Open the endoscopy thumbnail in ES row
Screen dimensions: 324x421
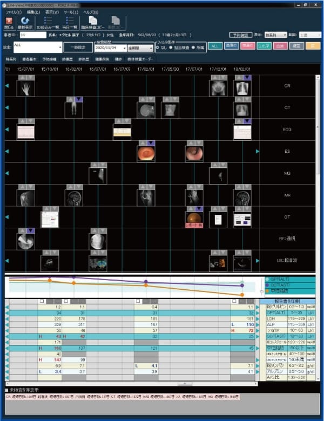click(146, 154)
